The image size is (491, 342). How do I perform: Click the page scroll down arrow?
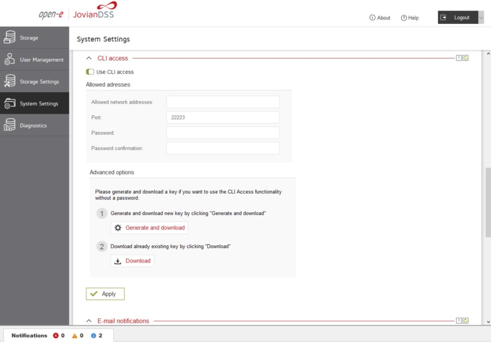click(x=488, y=322)
